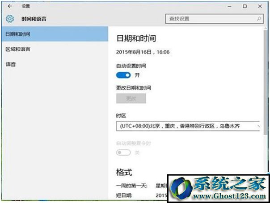Go to the 语音 sidebar section
270x203 pixels.
pyautogui.click(x=11, y=64)
